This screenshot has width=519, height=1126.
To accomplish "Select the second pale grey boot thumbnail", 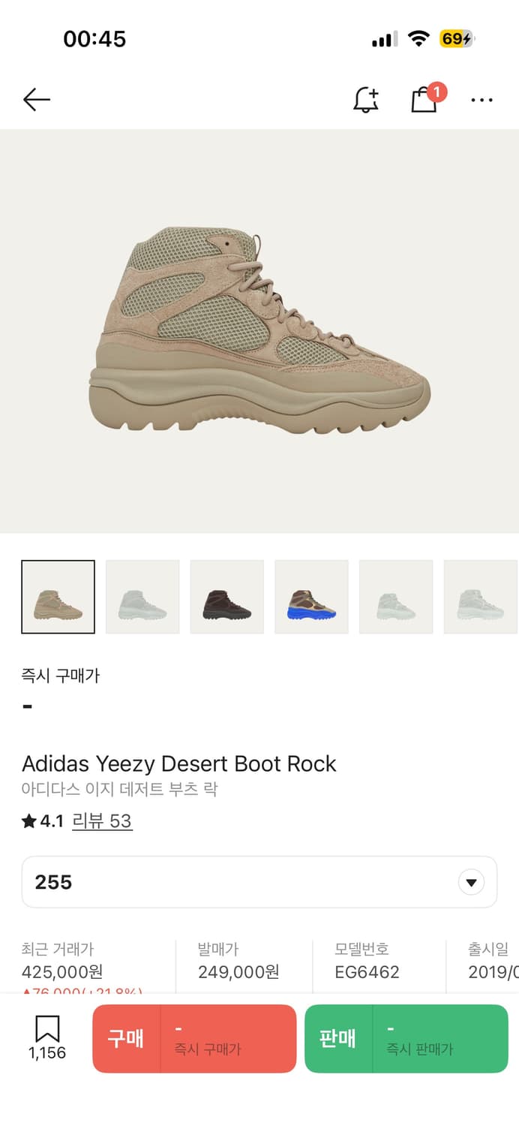I will [x=142, y=597].
